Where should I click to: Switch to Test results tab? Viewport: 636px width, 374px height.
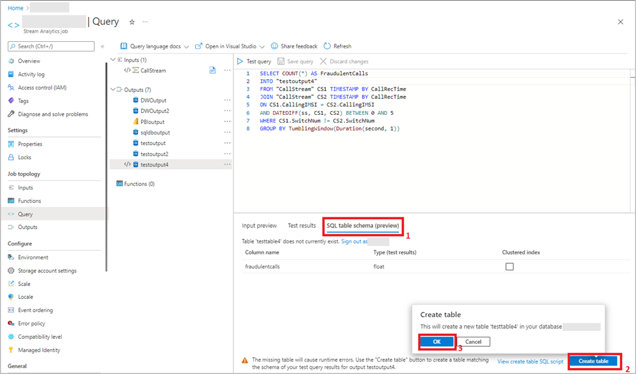(x=302, y=226)
